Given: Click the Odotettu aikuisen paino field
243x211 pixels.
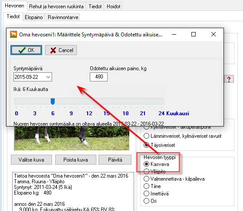Looking at the screenshot, I should [99, 77].
